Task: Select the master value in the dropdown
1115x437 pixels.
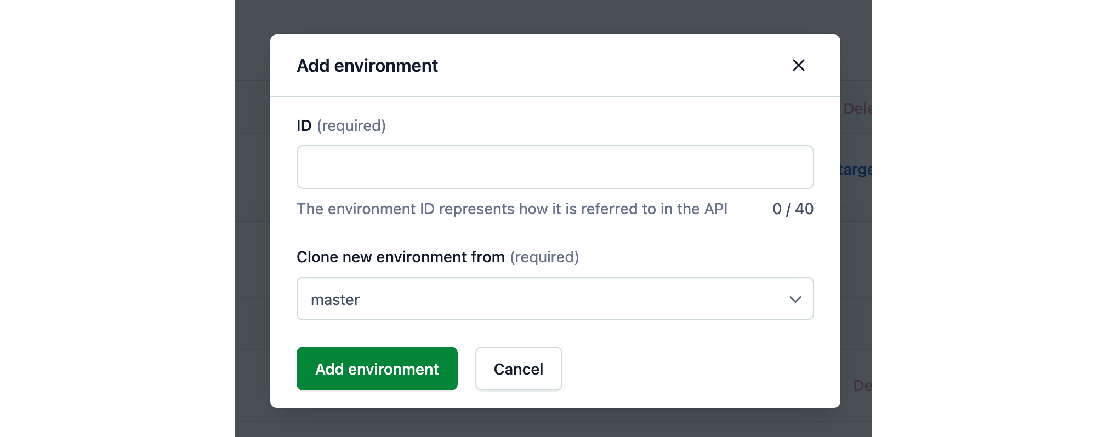Action: (x=335, y=300)
